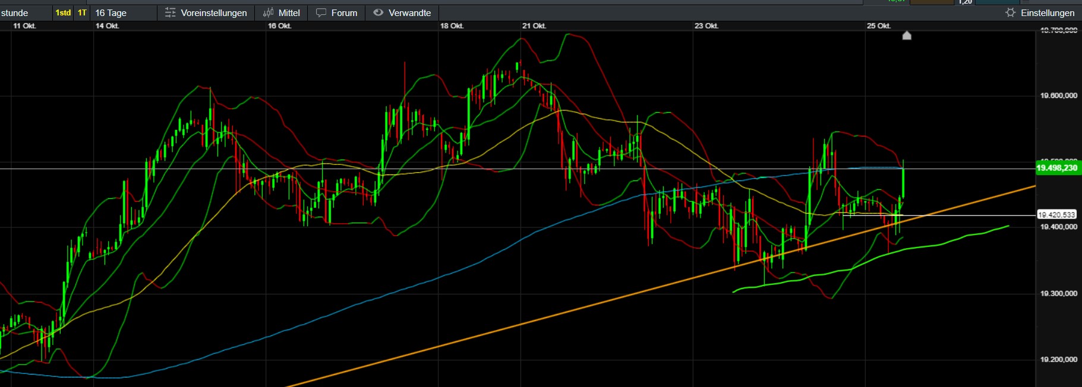Open the stunde interval selector
This screenshot has width=1082, height=387.
pos(14,12)
